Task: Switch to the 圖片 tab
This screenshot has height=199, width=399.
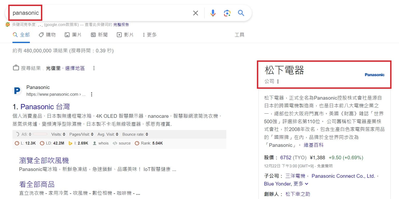Action: [x=73, y=35]
